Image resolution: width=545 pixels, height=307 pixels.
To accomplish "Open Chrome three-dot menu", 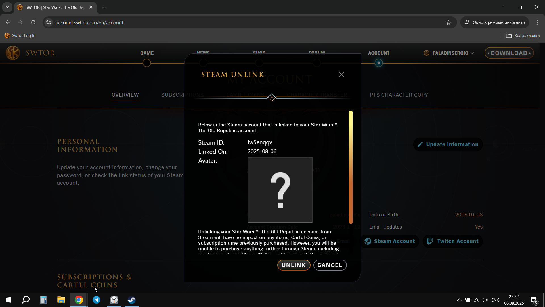I will tap(537, 22).
